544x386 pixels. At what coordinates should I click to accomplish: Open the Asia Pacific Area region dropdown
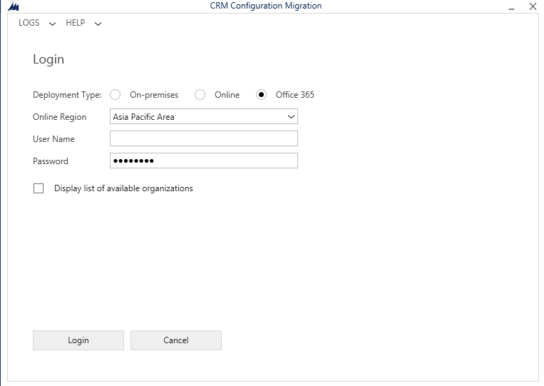tap(203, 117)
